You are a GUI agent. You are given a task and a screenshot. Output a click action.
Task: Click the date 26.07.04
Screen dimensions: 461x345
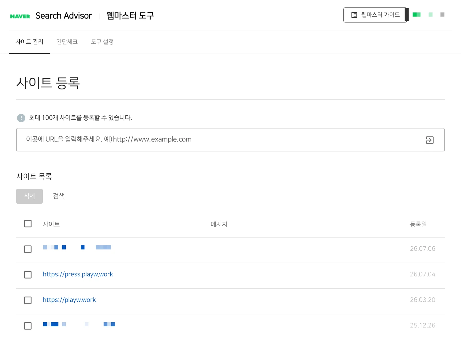(x=423, y=274)
